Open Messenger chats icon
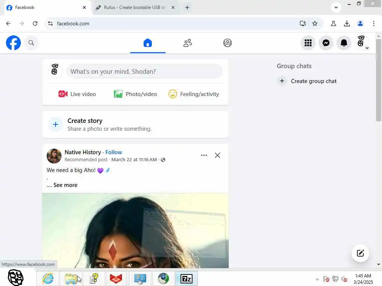Image resolution: width=382 pixels, height=286 pixels. tap(326, 43)
